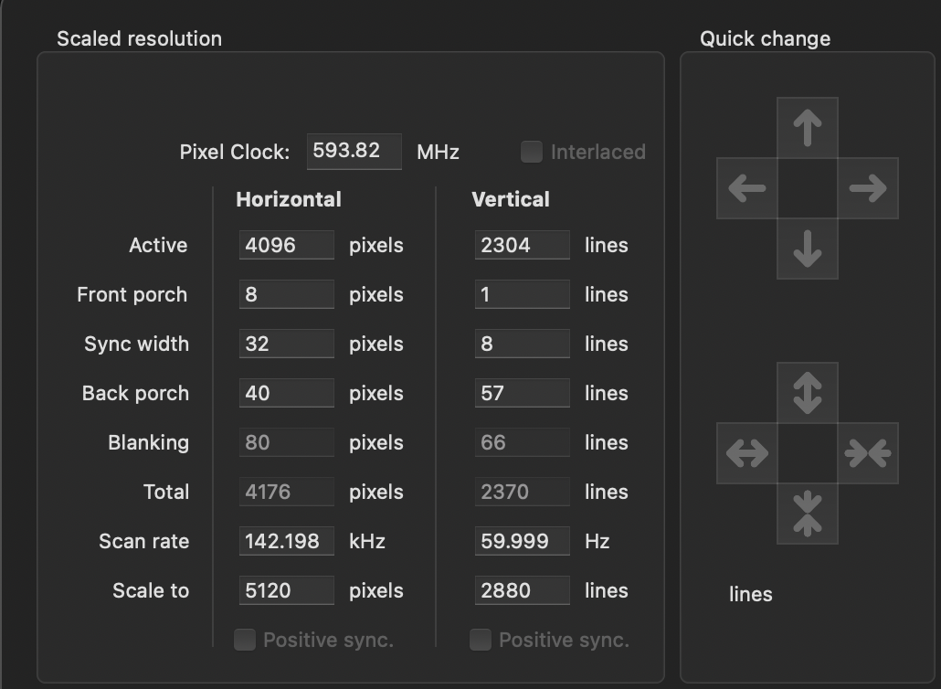Screen dimensions: 941x689
Task: Click the horizontal Active field with 4096
Action: 287,245
